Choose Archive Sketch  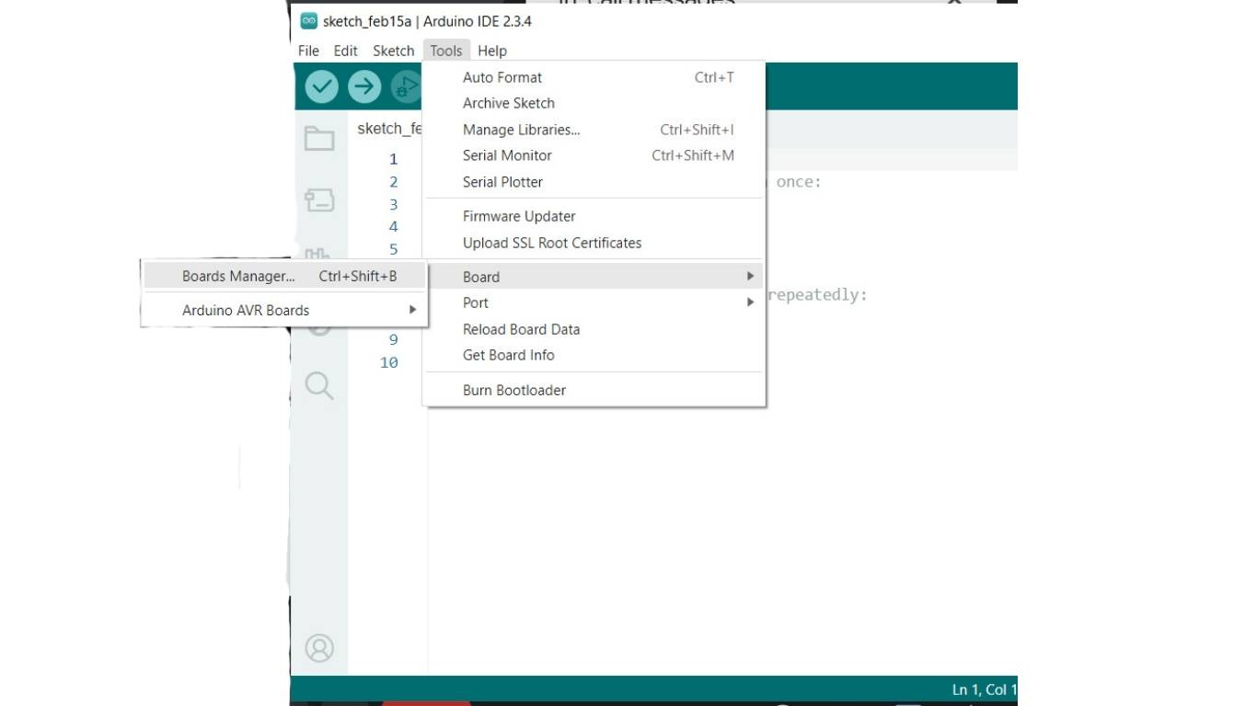coord(594,103)
